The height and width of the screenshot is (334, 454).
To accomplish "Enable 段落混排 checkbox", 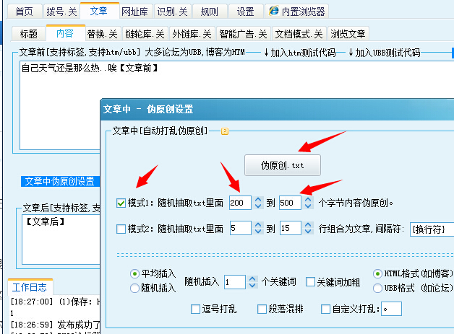I will (262, 309).
